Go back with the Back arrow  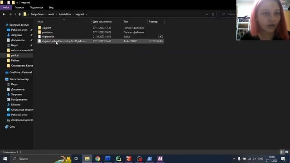point(4,14)
